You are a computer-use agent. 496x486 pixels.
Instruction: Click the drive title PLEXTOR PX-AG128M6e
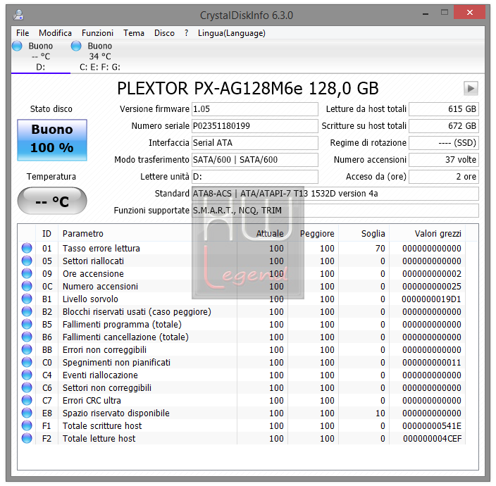[248, 88]
